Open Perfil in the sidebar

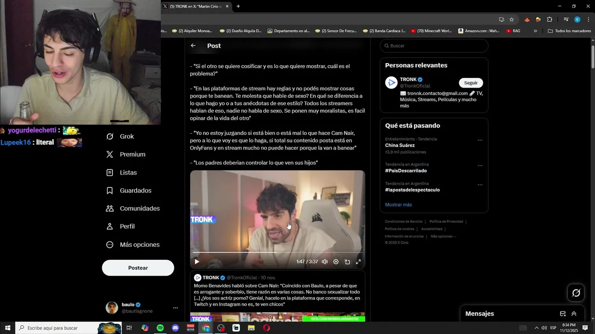coord(121,226)
